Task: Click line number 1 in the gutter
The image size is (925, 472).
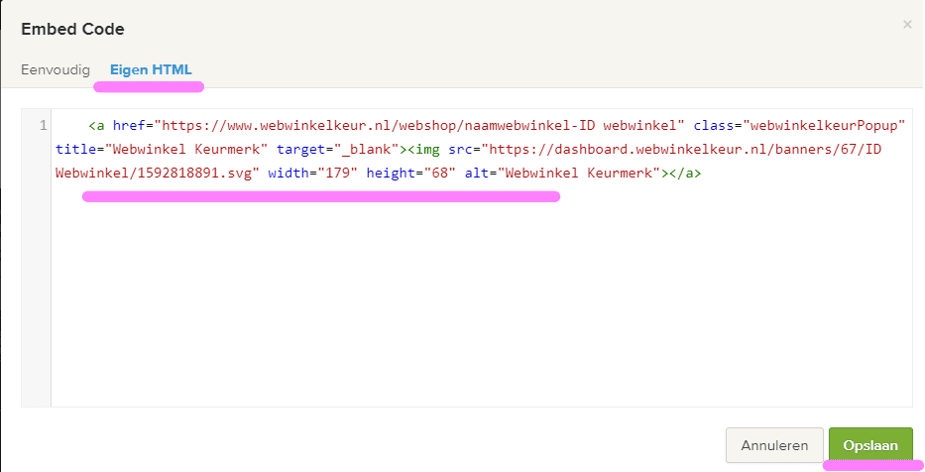Action: pyautogui.click(x=42, y=126)
